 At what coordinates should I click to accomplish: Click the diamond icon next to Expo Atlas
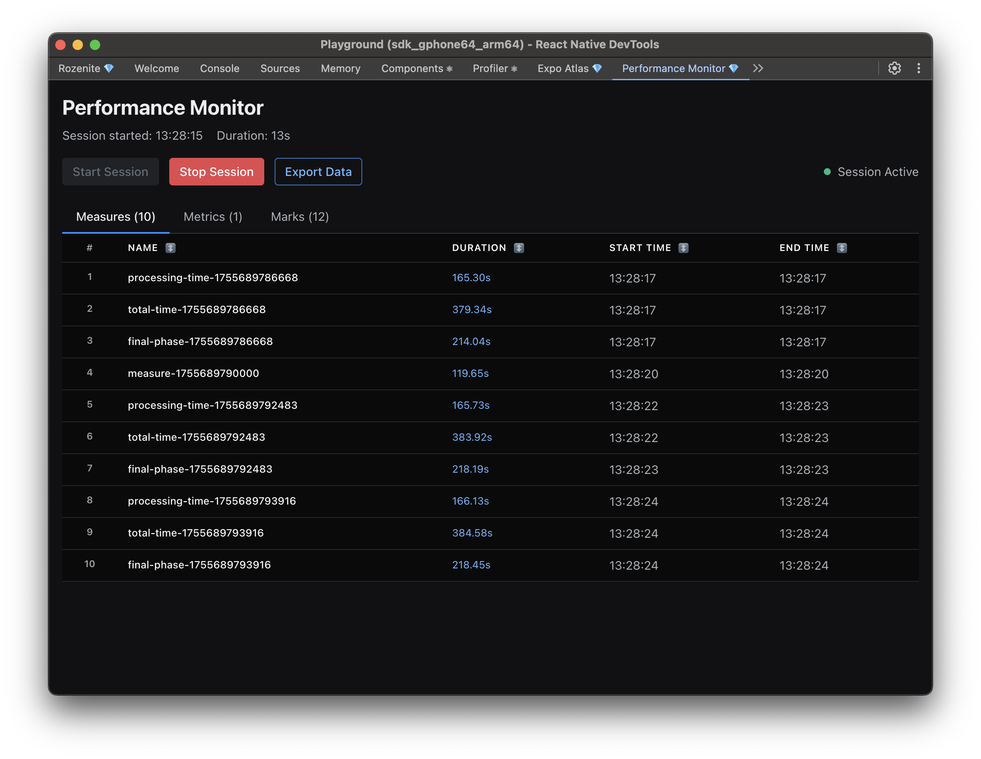tap(597, 68)
